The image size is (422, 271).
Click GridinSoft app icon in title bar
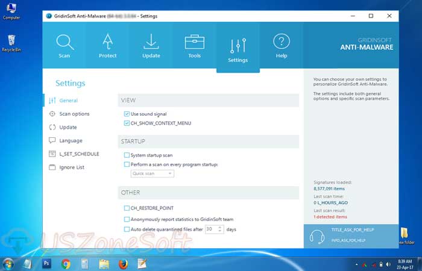point(49,16)
